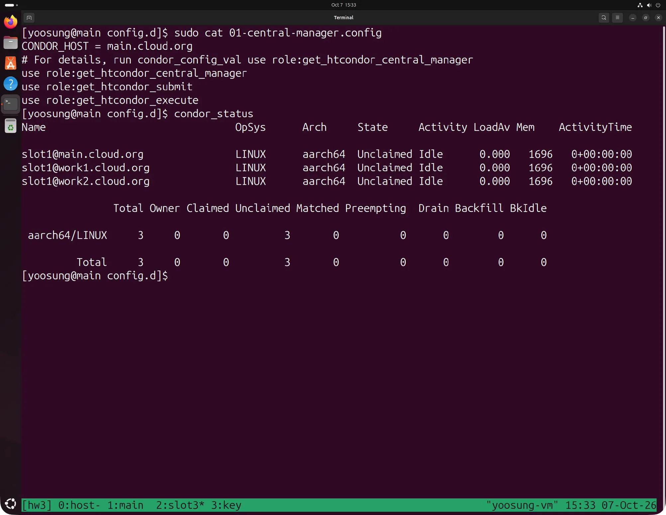Screen dimensions: 666x515
Task: Open the Help icon in the dock
Action: pyautogui.click(x=11, y=84)
